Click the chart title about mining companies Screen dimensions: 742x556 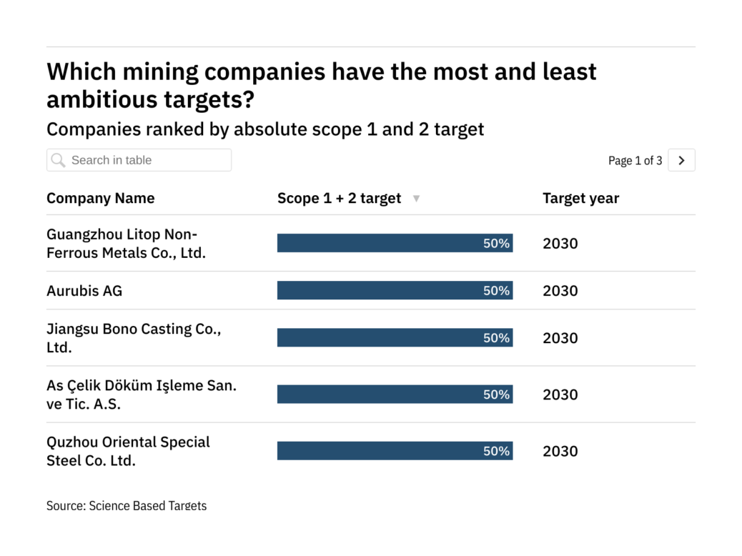click(321, 85)
